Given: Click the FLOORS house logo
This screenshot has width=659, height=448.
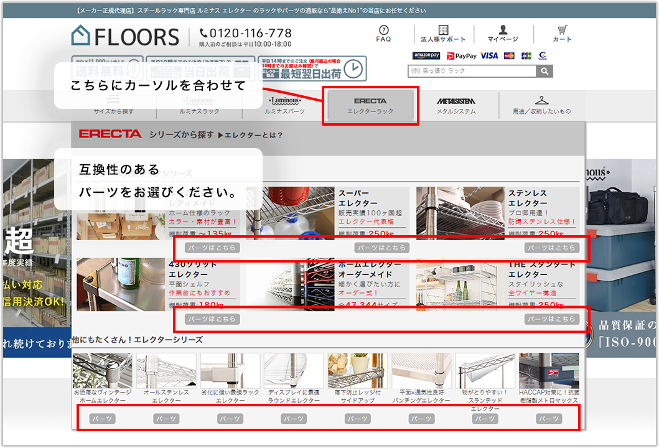Looking at the screenshot, I should coord(81,35).
